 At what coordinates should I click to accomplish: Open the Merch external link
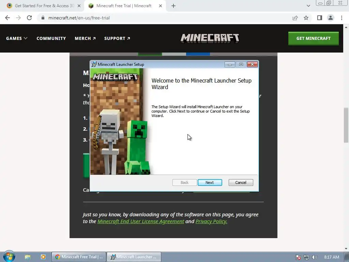[85, 38]
